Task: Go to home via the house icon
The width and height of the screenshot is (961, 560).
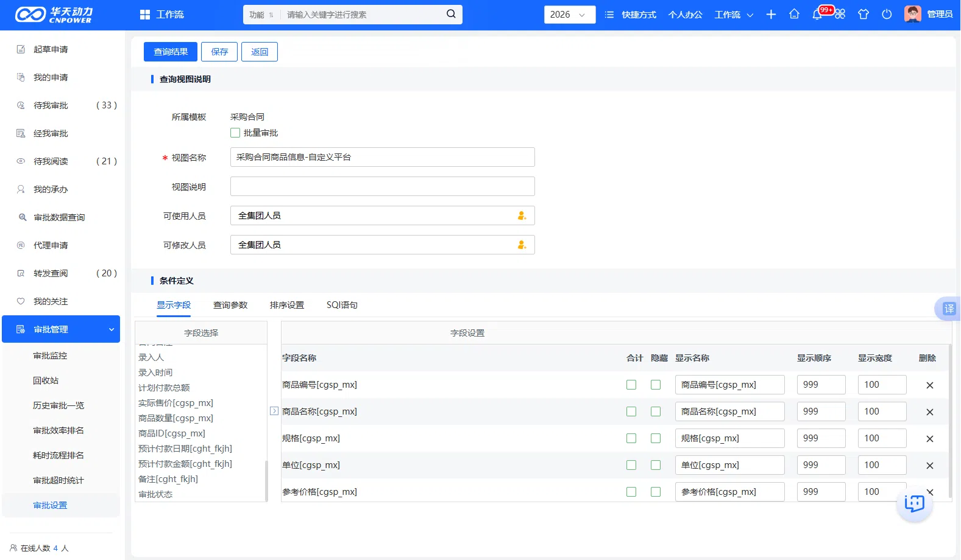Action: point(794,14)
